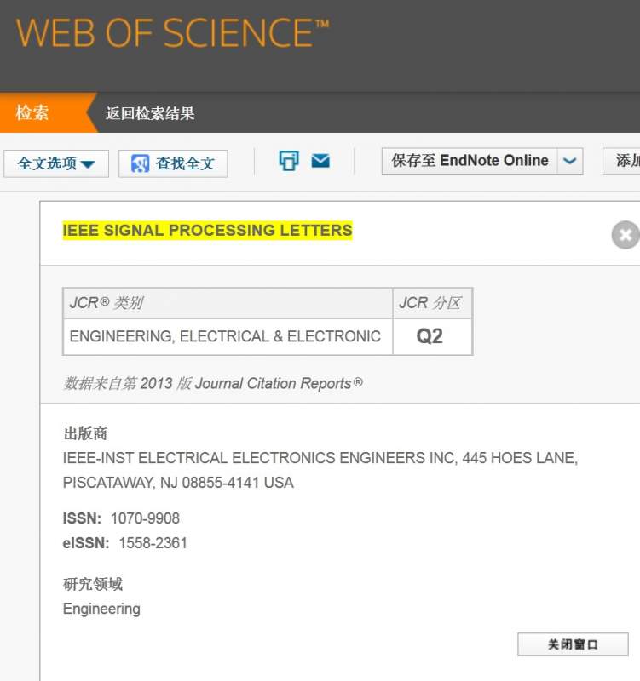The image size is (640, 681).
Task: Click the highlighted IEEE SIGNAL PROCESSING LETTERS title
Action: click(x=207, y=230)
